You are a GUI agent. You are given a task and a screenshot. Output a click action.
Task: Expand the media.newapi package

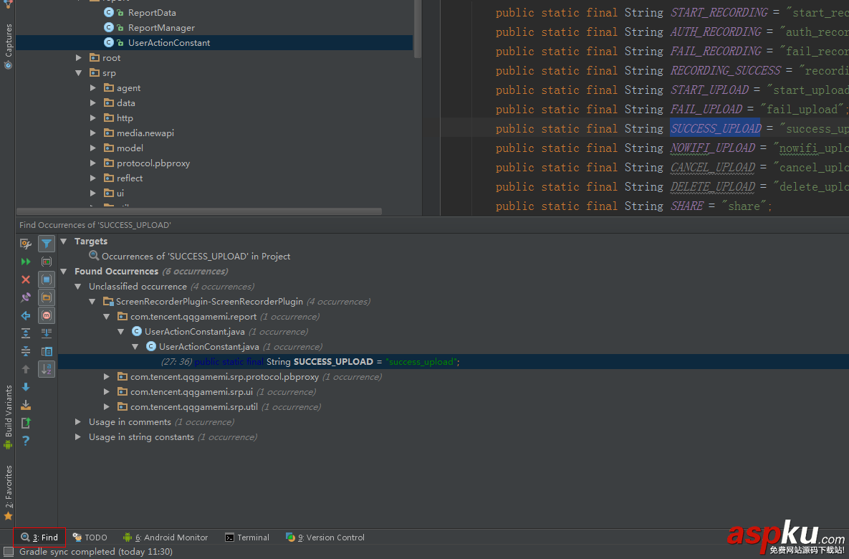(x=93, y=133)
